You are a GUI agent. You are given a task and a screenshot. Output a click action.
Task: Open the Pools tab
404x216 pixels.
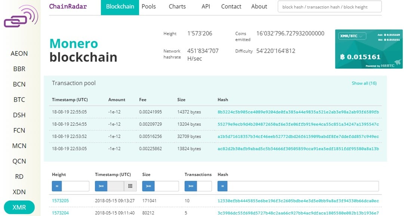(x=149, y=7)
